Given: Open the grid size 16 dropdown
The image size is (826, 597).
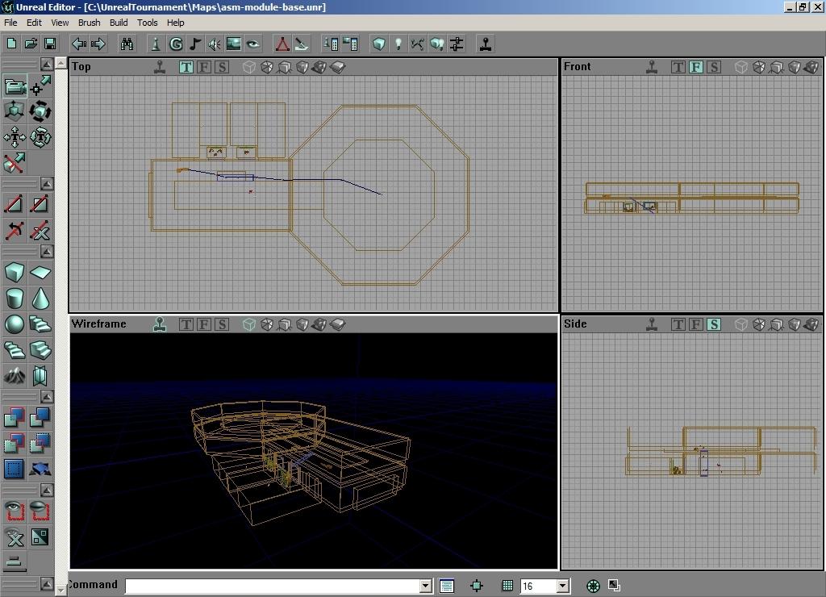Looking at the screenshot, I should click(x=563, y=586).
